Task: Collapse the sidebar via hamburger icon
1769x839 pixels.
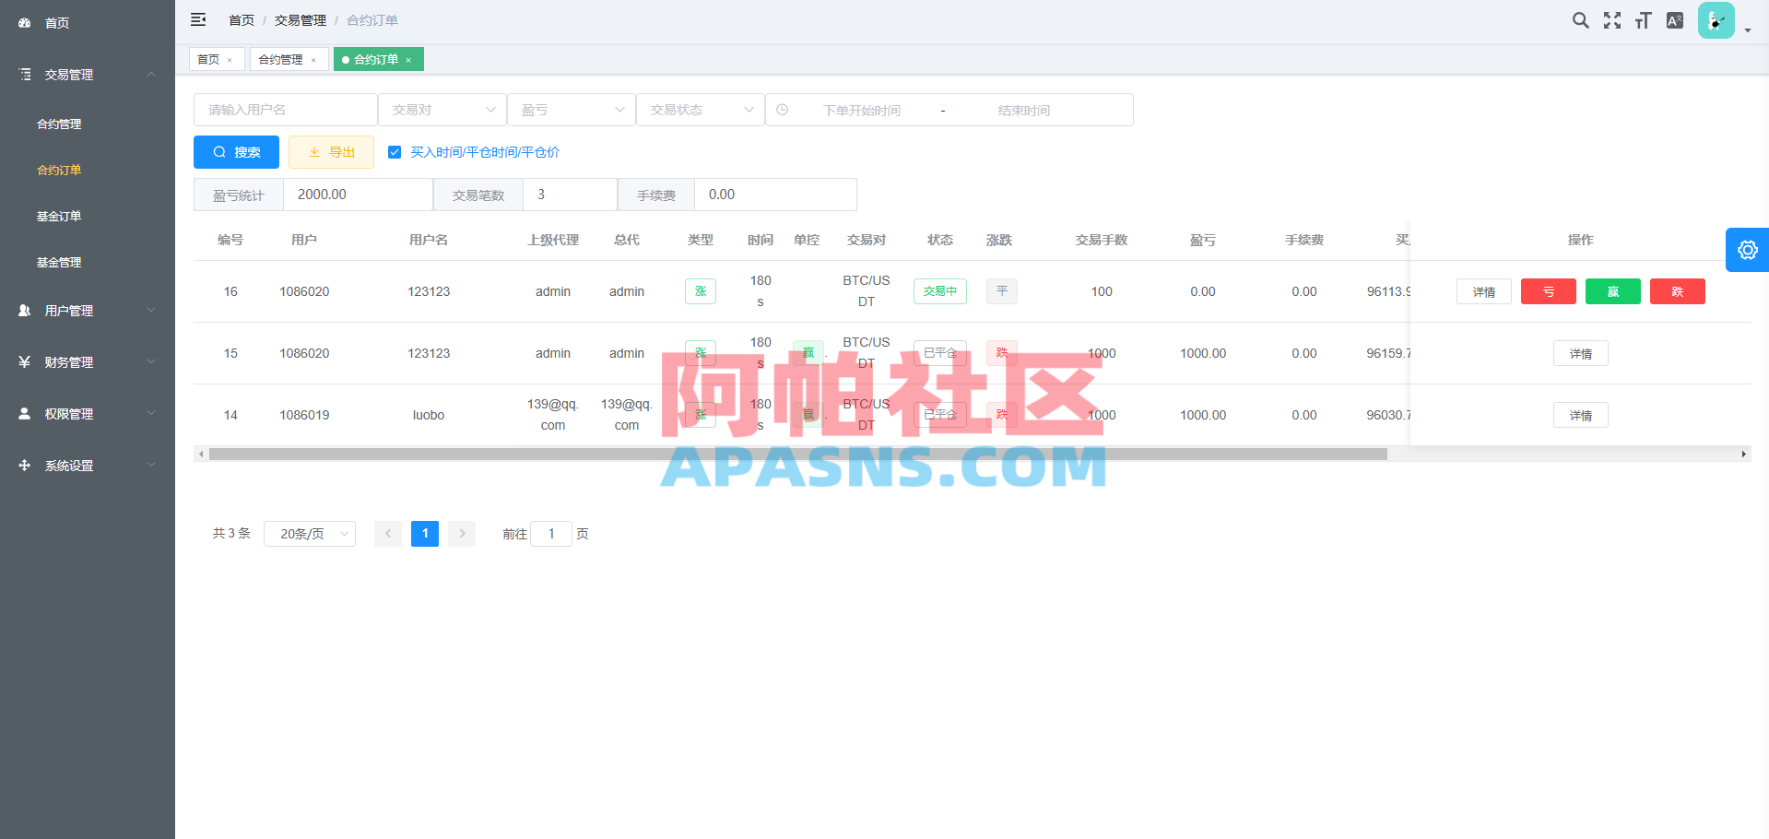Action: pos(198,19)
